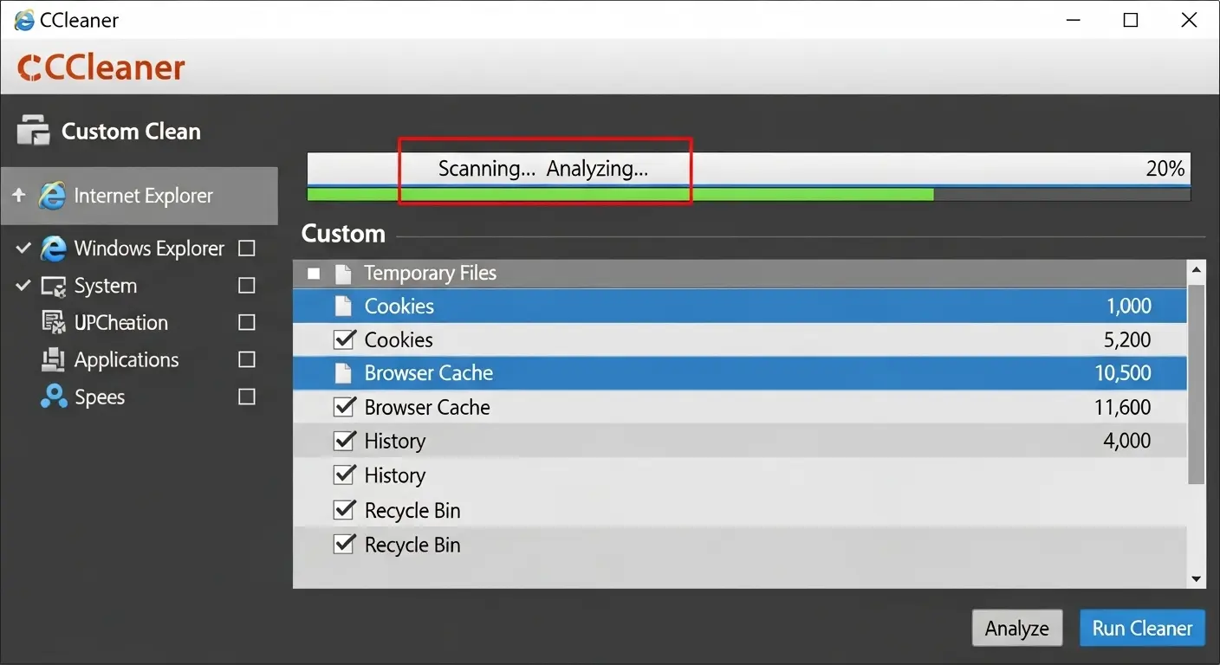Uncheck the Cookies row showing 5,200

tap(344, 339)
